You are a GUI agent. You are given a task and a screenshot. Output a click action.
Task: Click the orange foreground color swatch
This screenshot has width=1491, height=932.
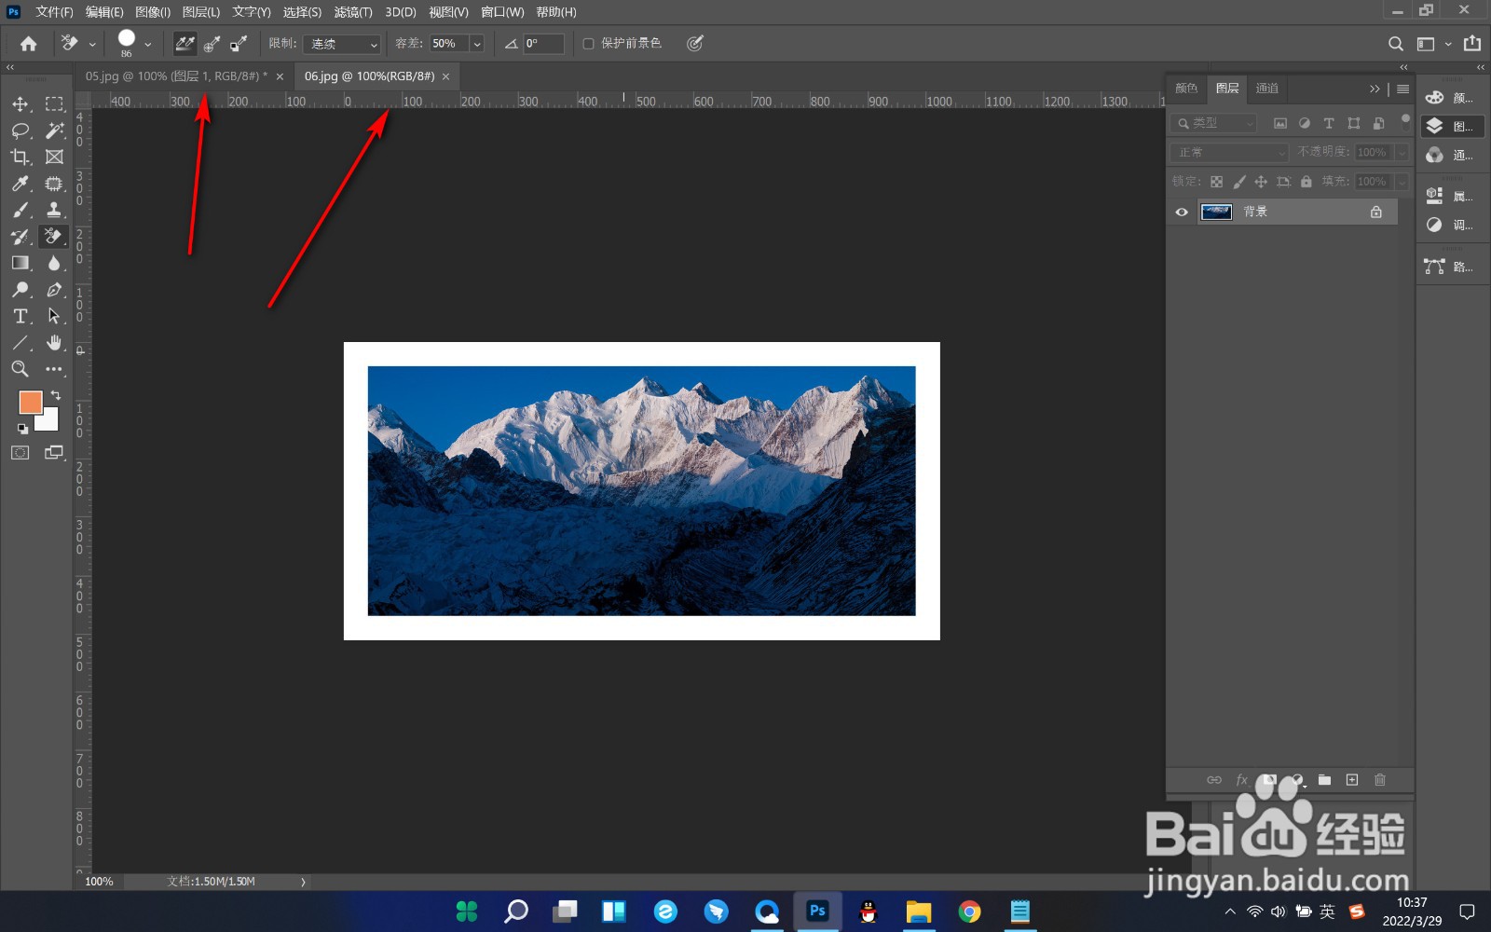click(29, 402)
